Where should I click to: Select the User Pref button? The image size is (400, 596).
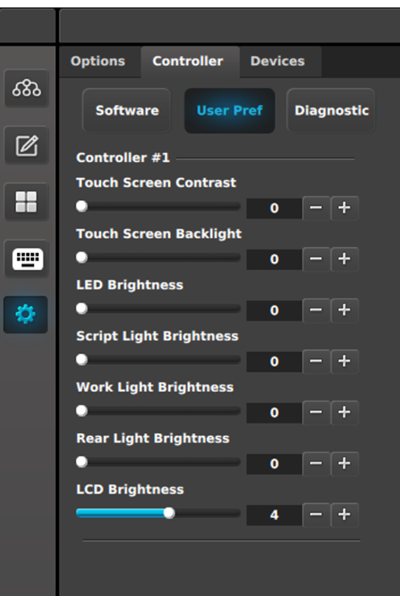tap(229, 110)
